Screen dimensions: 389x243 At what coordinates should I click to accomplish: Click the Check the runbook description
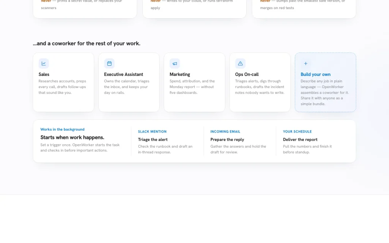(x=165, y=149)
